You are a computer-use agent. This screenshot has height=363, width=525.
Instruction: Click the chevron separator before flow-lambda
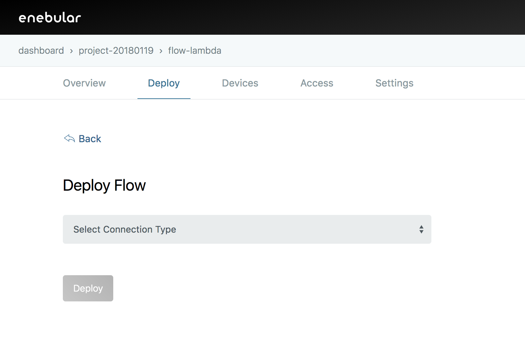click(x=160, y=51)
